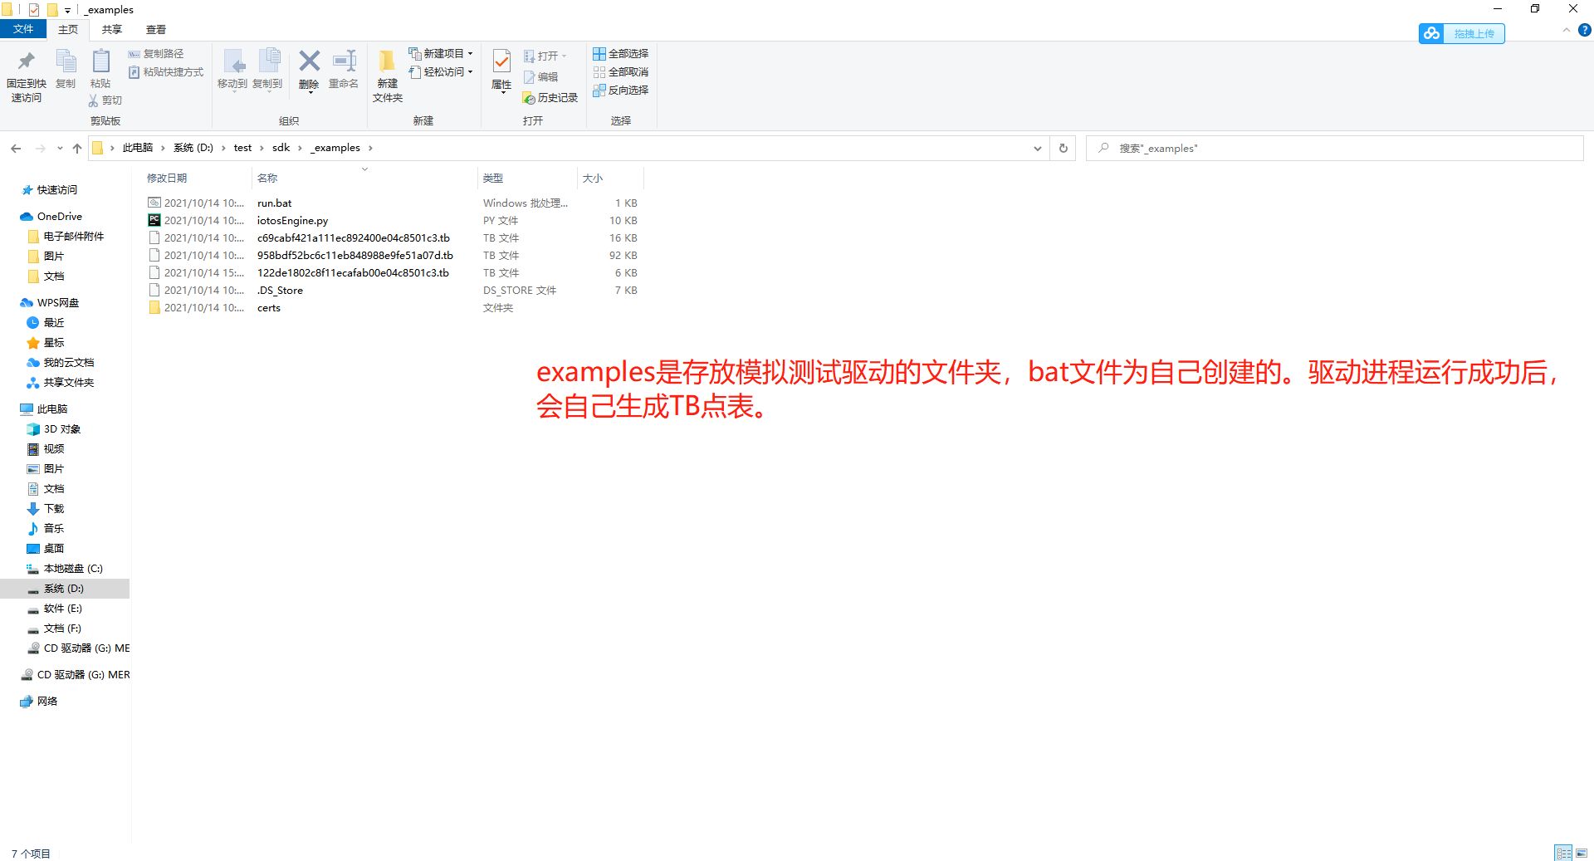1594x861 pixels.
Task: Open the 文件 menu
Action: [x=23, y=28]
